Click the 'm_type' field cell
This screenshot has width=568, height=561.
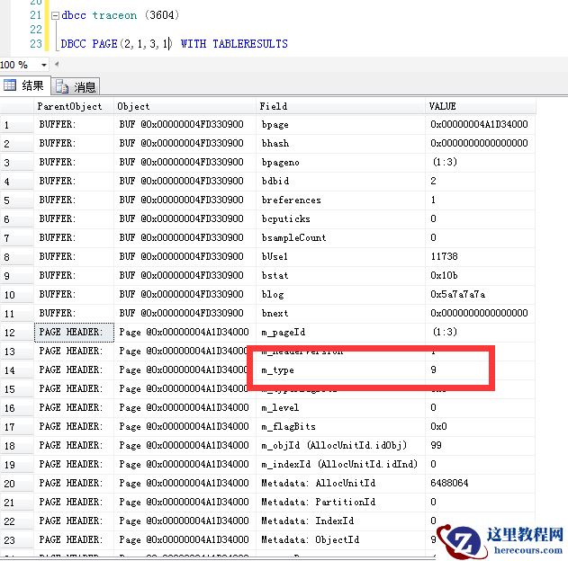coord(340,370)
